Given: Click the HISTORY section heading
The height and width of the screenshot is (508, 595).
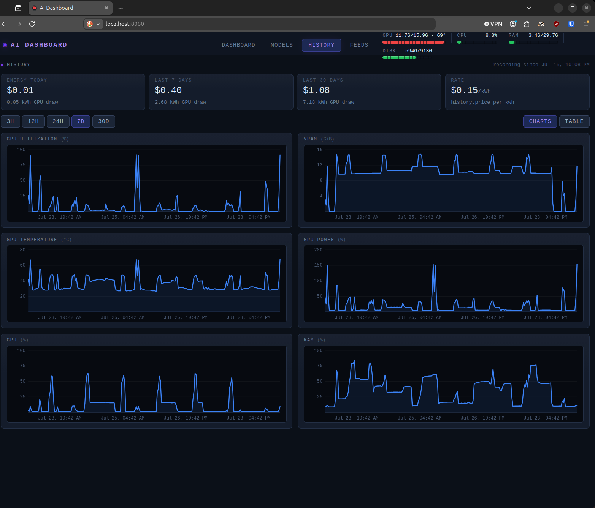Looking at the screenshot, I should (x=18, y=65).
